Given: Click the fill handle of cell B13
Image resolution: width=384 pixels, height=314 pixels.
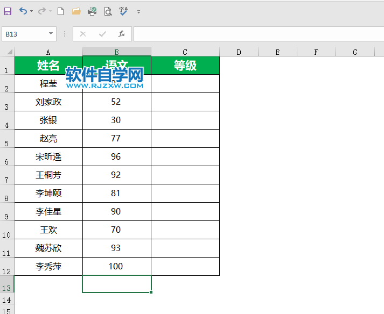Looking at the screenshot, I should (151, 292).
